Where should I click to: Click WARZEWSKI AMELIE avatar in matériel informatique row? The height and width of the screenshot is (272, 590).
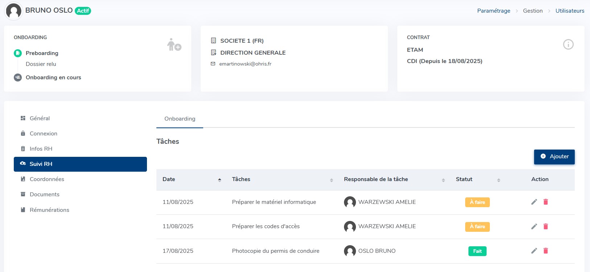[x=350, y=202]
